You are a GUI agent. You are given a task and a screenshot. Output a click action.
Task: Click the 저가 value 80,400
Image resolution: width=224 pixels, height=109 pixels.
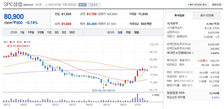[x=92, y=24]
